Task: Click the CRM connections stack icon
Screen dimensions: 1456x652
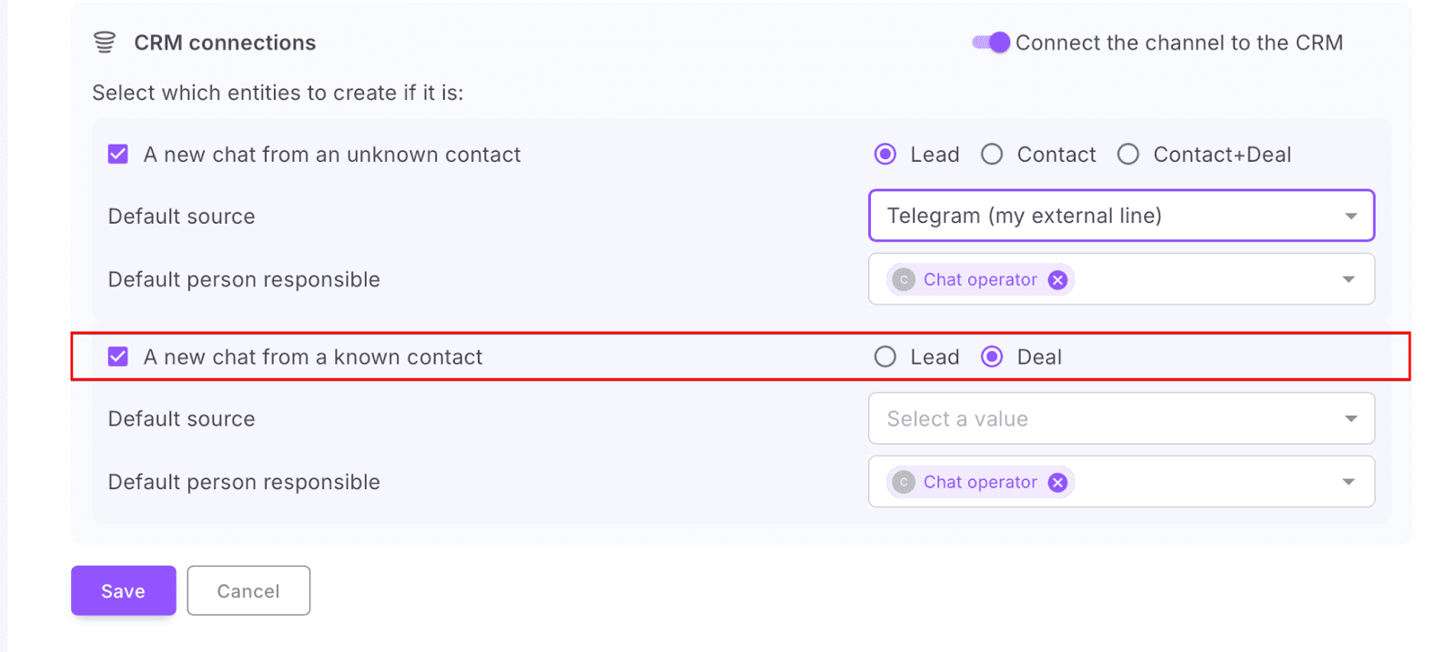Action: pyautogui.click(x=105, y=43)
